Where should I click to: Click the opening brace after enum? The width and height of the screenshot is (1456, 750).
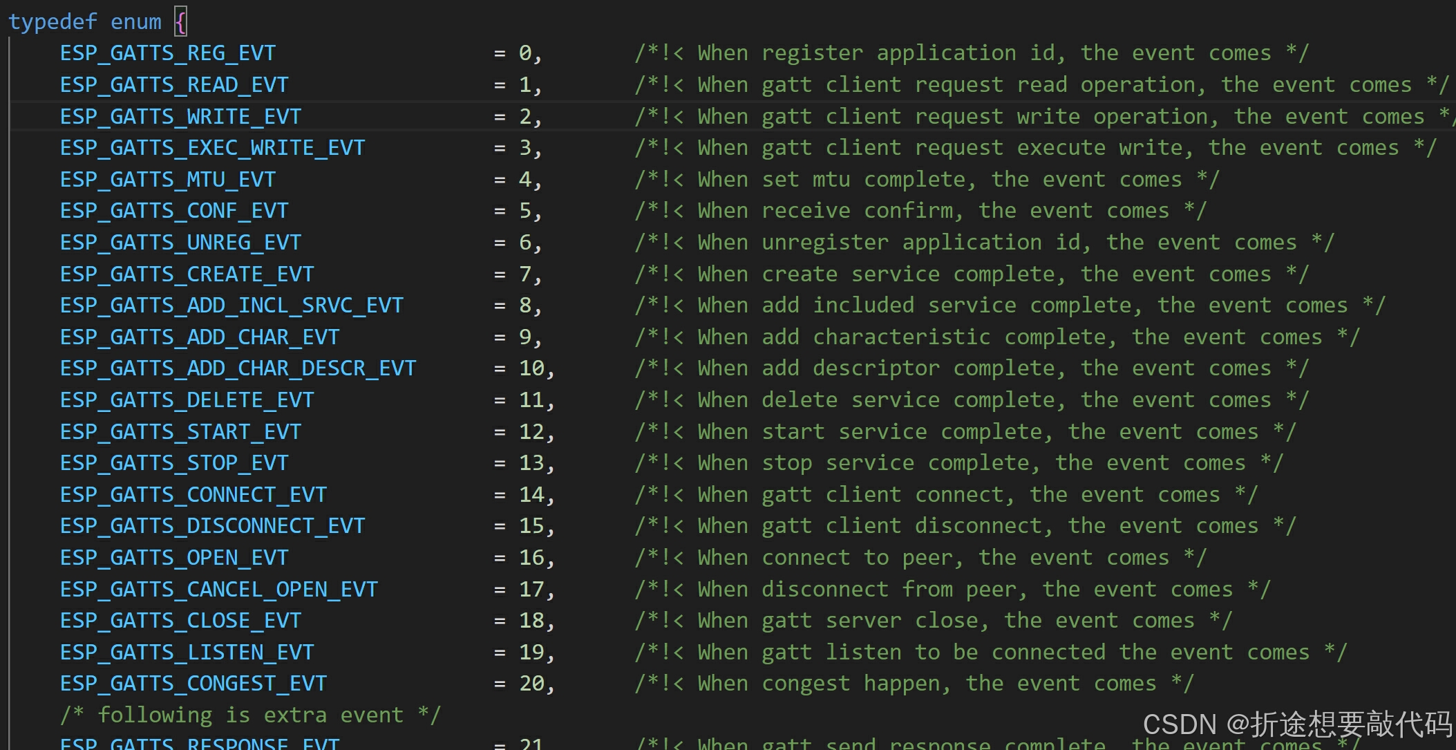click(180, 22)
